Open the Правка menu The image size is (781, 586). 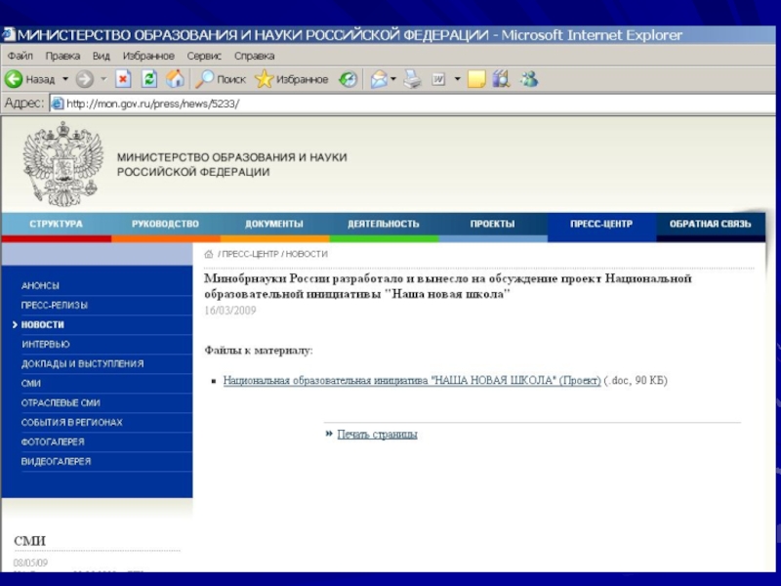point(62,56)
